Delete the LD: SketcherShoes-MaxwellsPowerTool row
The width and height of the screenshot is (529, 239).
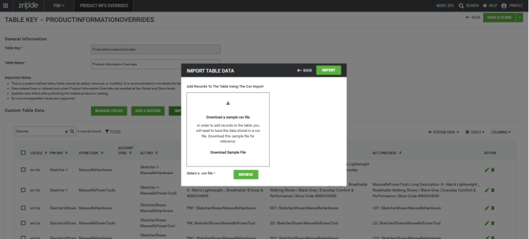pyautogui.click(x=493, y=223)
